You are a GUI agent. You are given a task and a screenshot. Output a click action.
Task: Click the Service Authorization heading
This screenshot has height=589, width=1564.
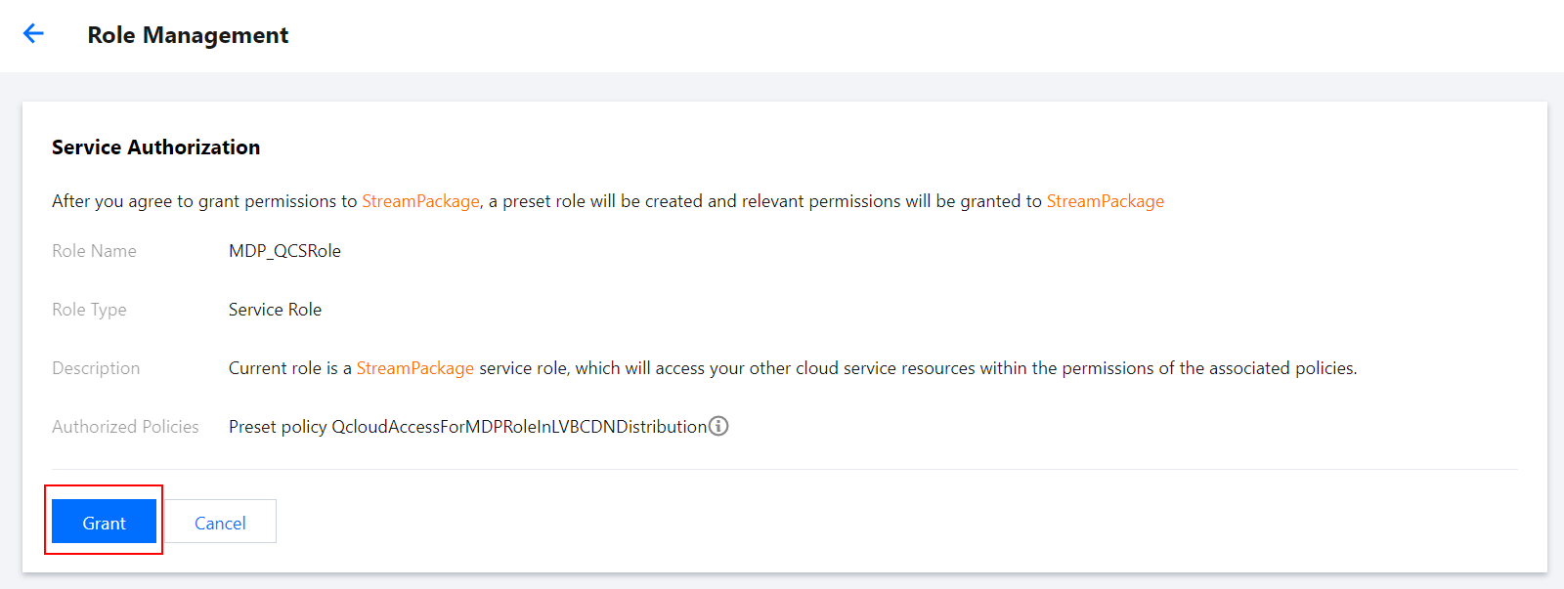click(155, 147)
